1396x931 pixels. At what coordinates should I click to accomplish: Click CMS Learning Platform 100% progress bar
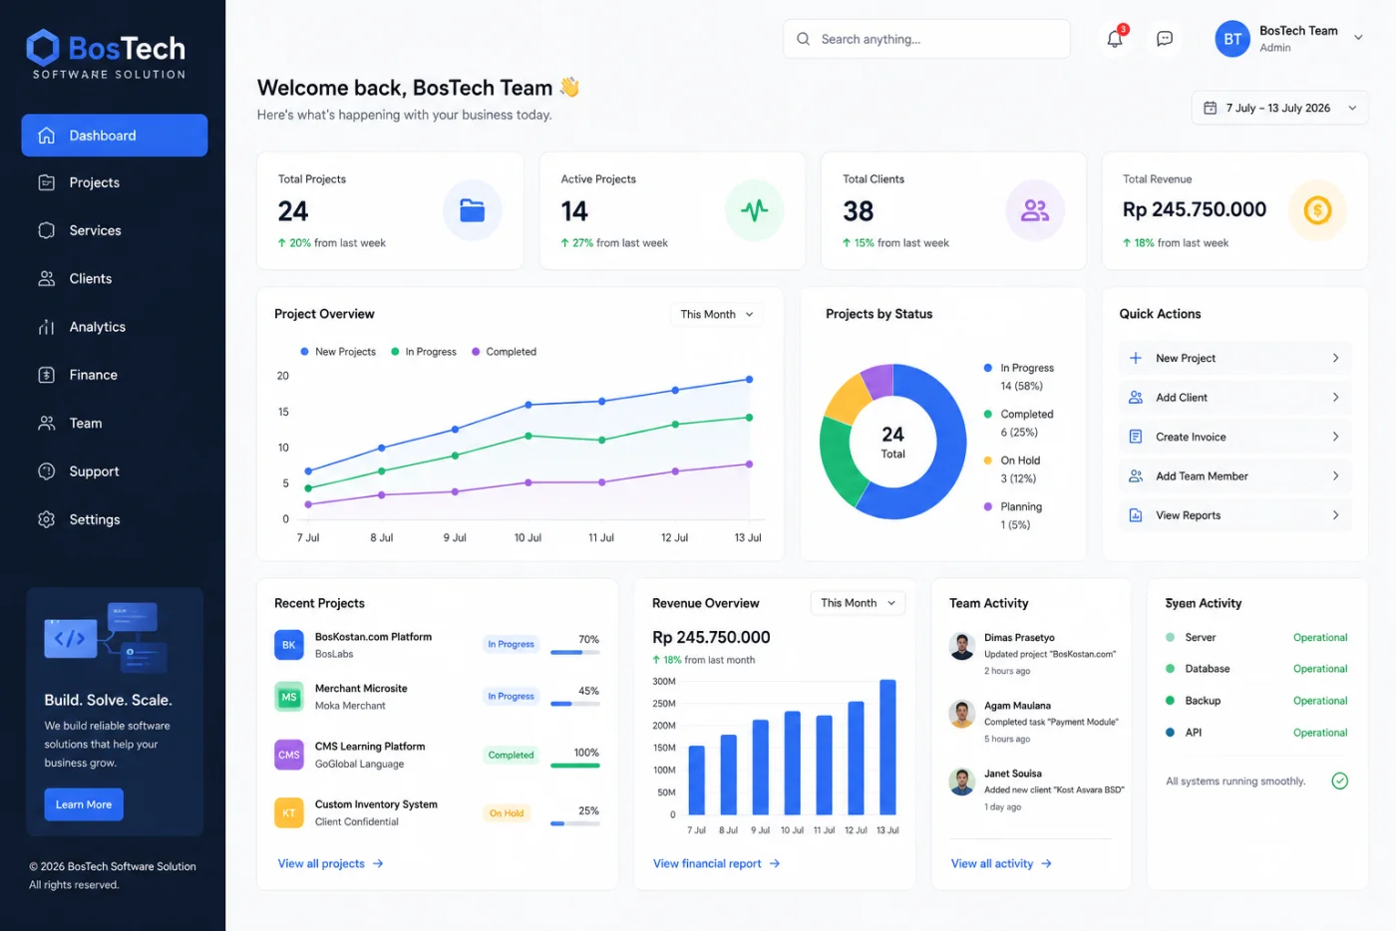point(575,766)
